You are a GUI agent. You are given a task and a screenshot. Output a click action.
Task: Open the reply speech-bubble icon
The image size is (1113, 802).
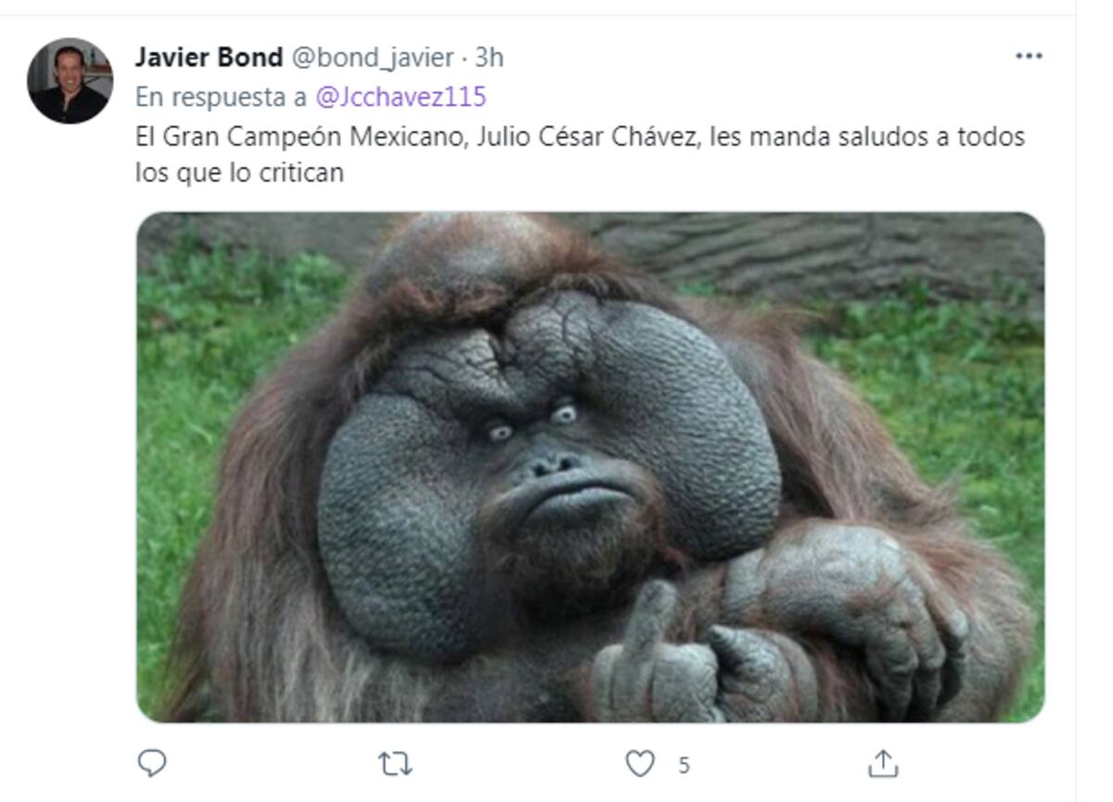[x=151, y=764]
